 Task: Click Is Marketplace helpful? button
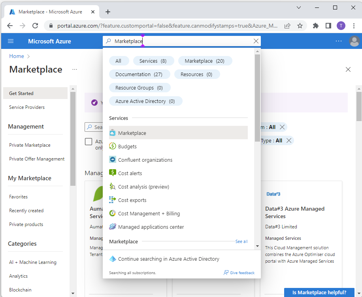[x=319, y=292]
